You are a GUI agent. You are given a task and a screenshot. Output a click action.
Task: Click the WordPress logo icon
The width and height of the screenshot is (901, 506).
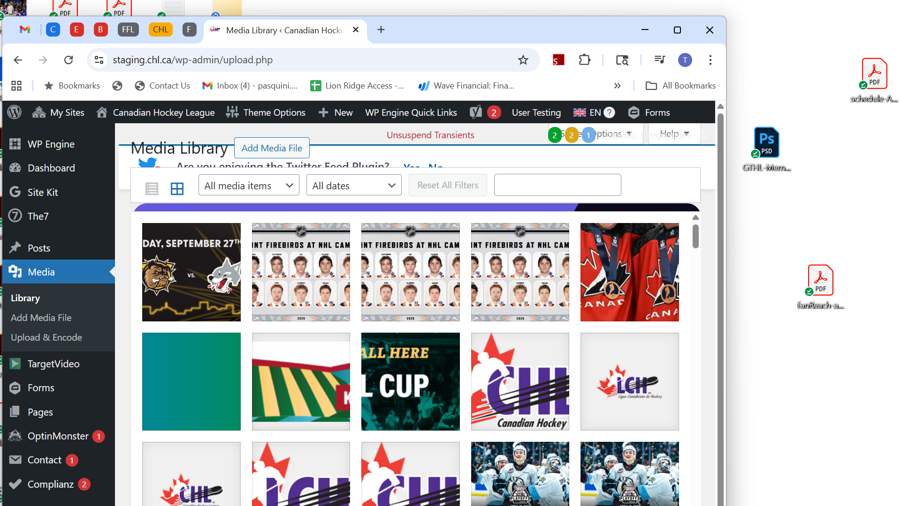15,112
